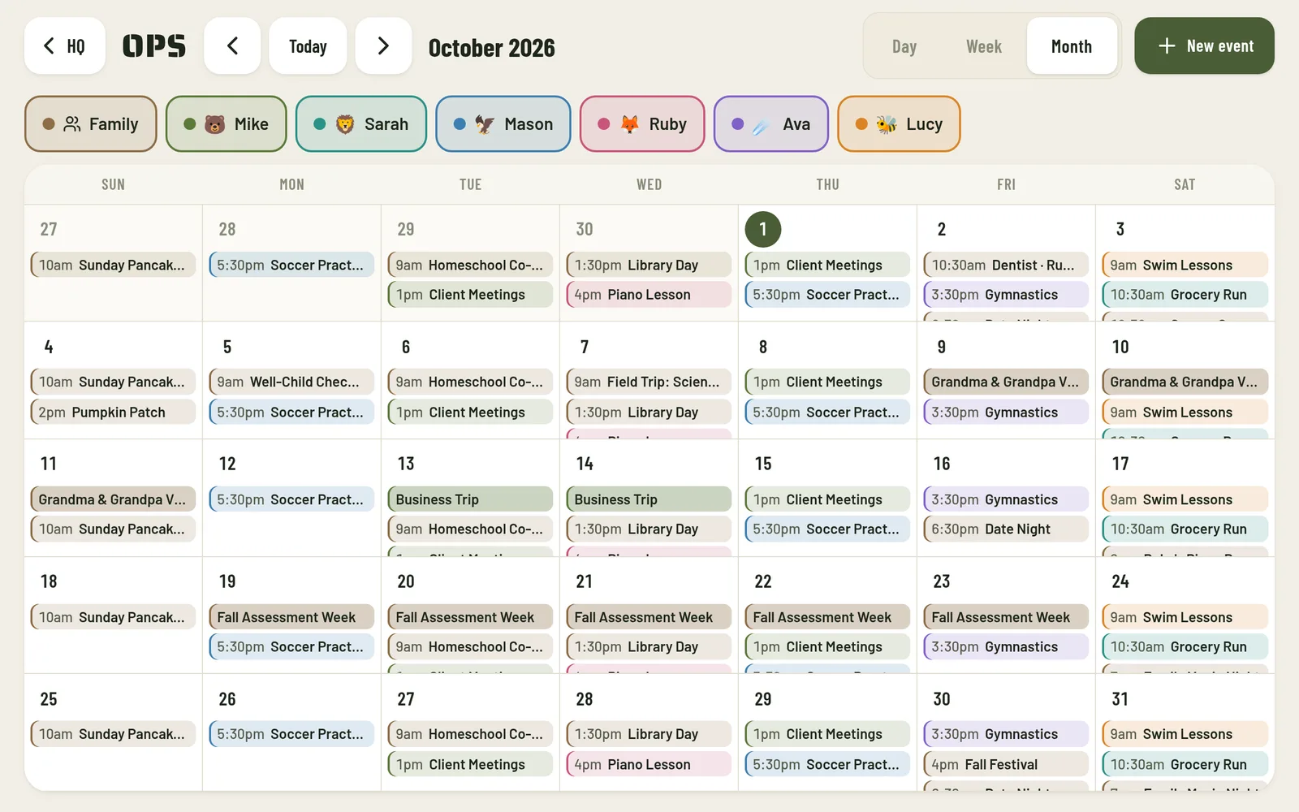Viewport: 1299px width, 812px height.
Task: Open Swim Lessons on October 3
Action: pyautogui.click(x=1185, y=265)
